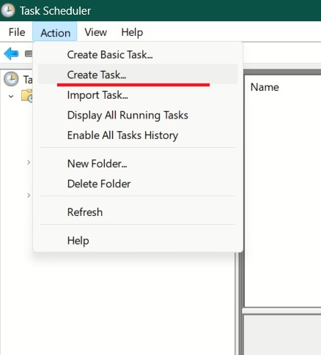
Task: Choose Delete Folder menu entry
Action: coord(138,184)
